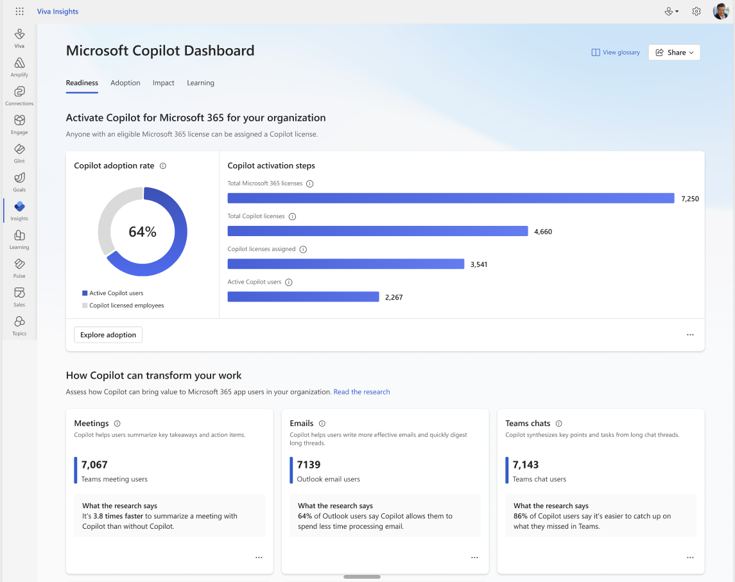The height and width of the screenshot is (582, 735).
Task: Show info for Meetings card
Action: tap(117, 424)
